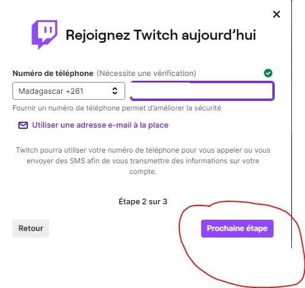Click the Numéro de téléphone label
Viewport: 305px width, 288px height.
click(53, 74)
